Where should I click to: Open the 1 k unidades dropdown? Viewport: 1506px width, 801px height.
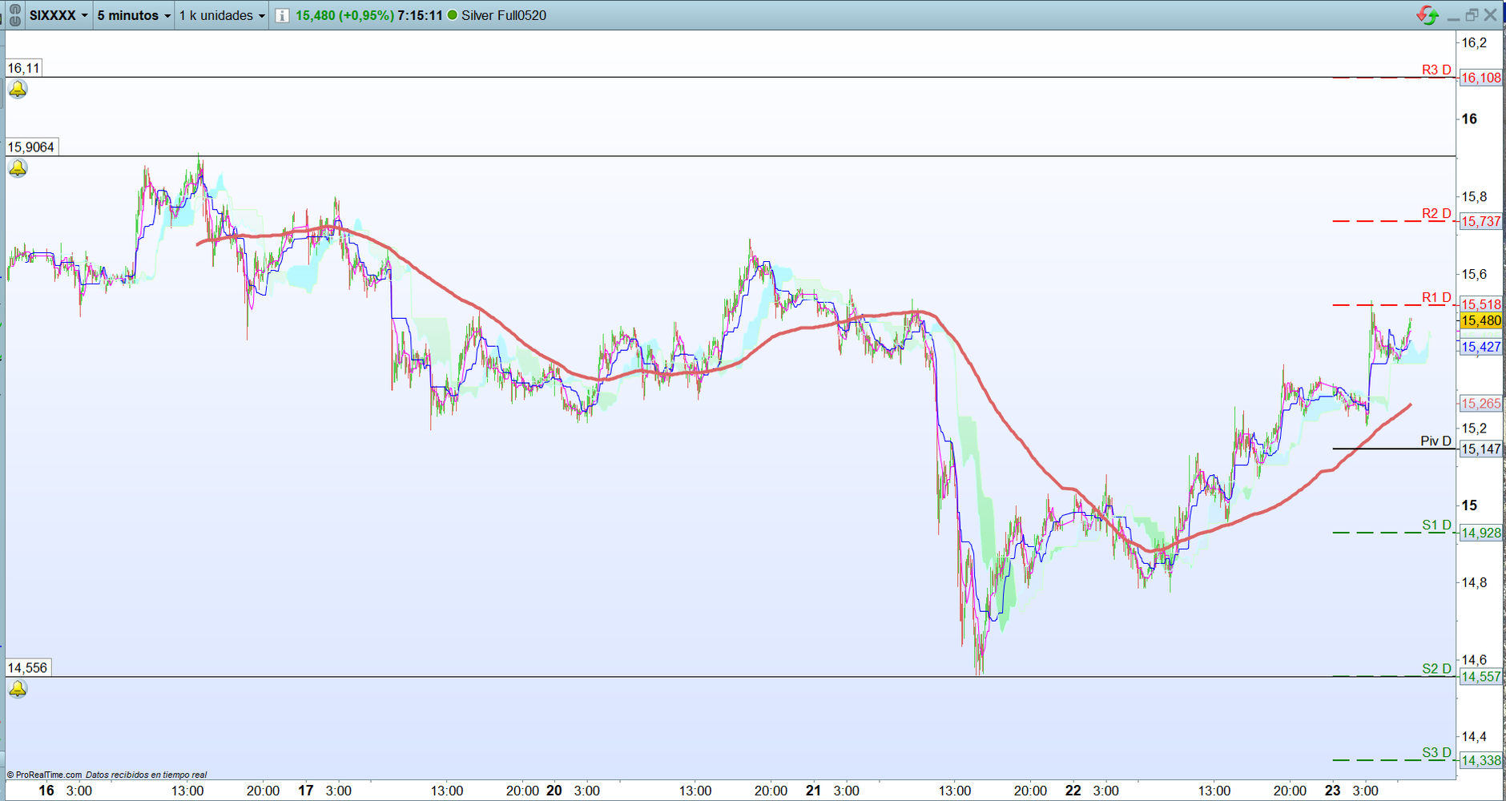click(222, 15)
